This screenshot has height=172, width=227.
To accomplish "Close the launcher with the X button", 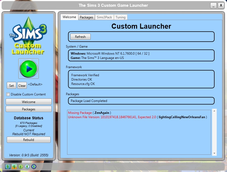I will point(221,5).
